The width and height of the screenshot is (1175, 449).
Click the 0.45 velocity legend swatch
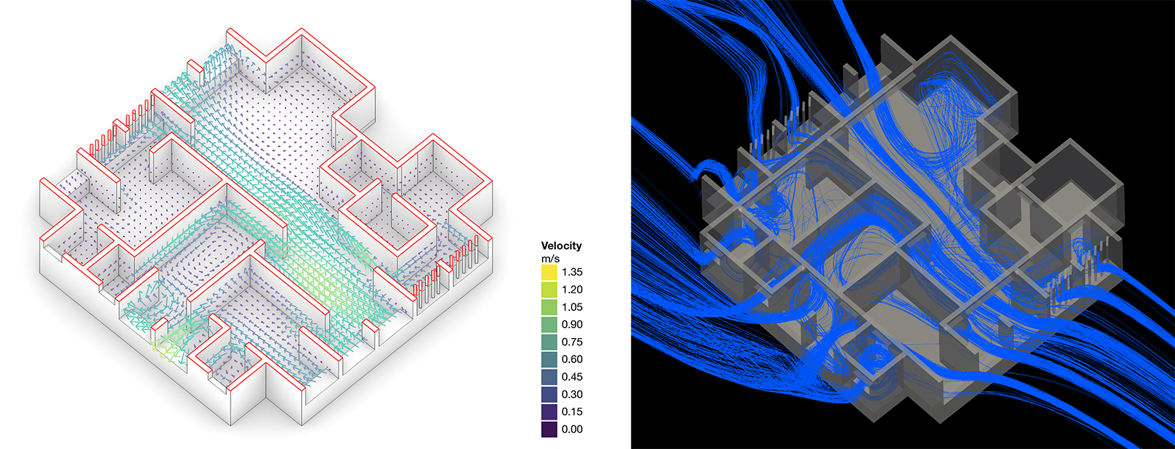click(549, 377)
